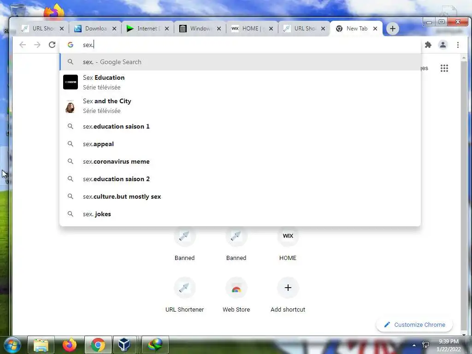The height and width of the screenshot is (354, 472).
Task: Open the Web Store shortcut
Action: [x=236, y=295]
